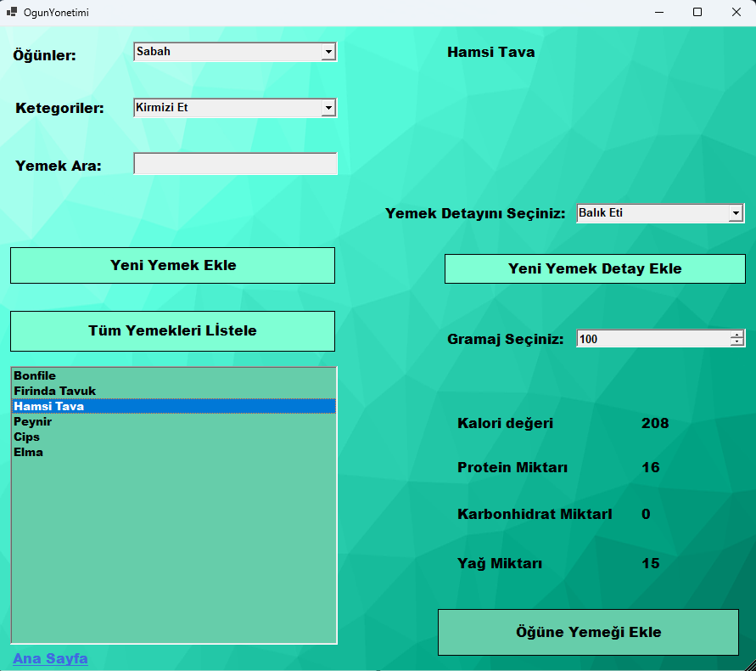The image size is (756, 671).
Task: Click the Yemek Ara search field
Action: (x=235, y=164)
